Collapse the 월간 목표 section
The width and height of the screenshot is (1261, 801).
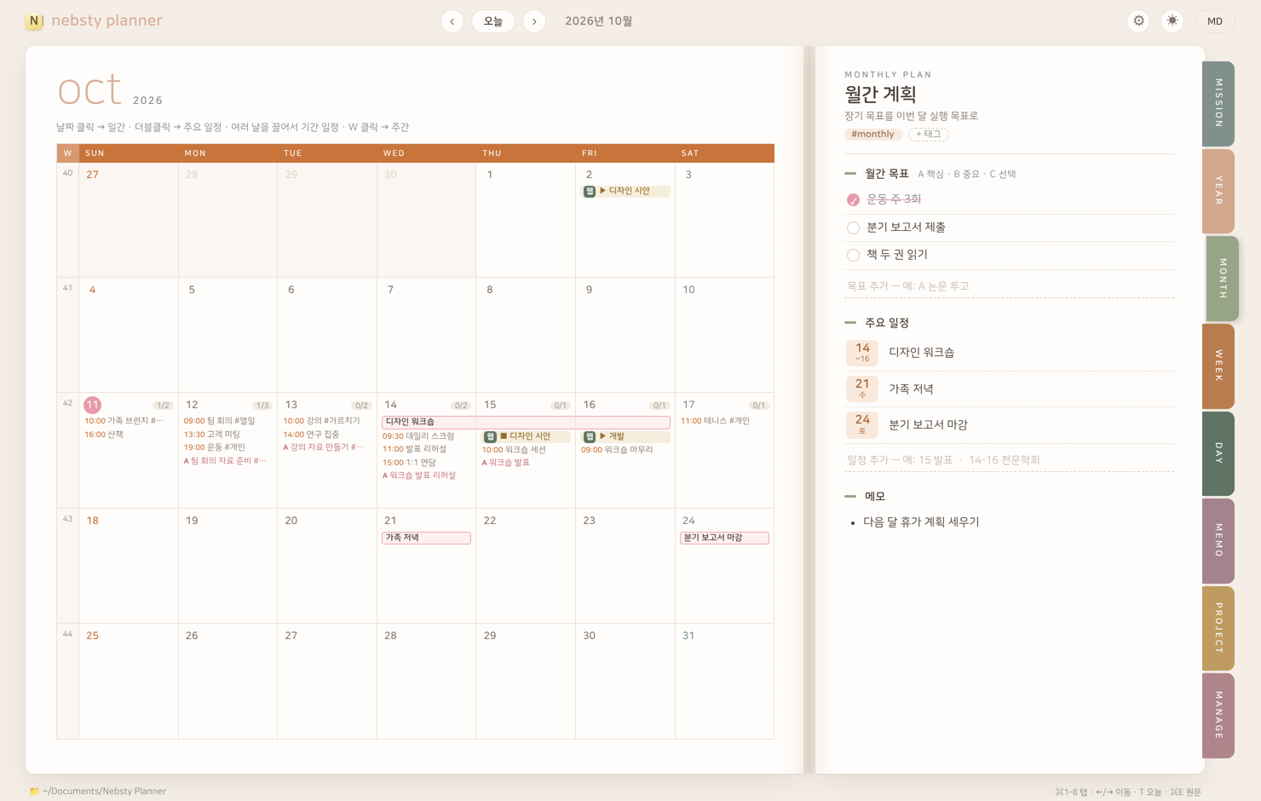(x=850, y=174)
